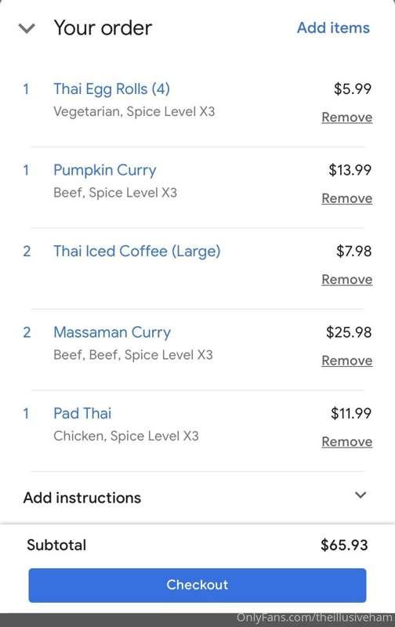Select the quantity 1 beside Pad Thai
Viewport: 395px width, 627px height.
[x=26, y=414]
